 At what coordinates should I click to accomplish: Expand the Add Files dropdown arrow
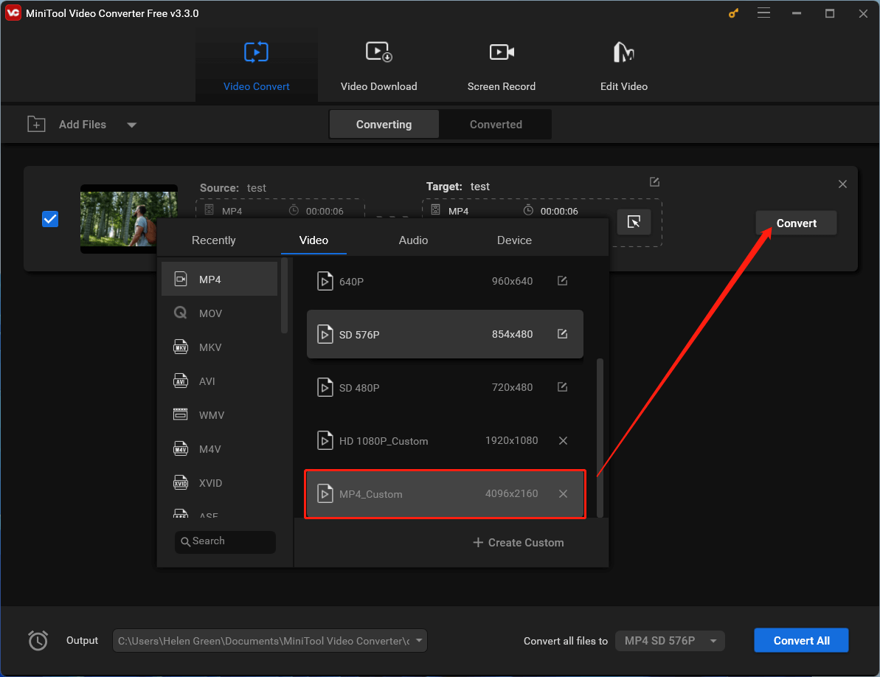tap(131, 125)
